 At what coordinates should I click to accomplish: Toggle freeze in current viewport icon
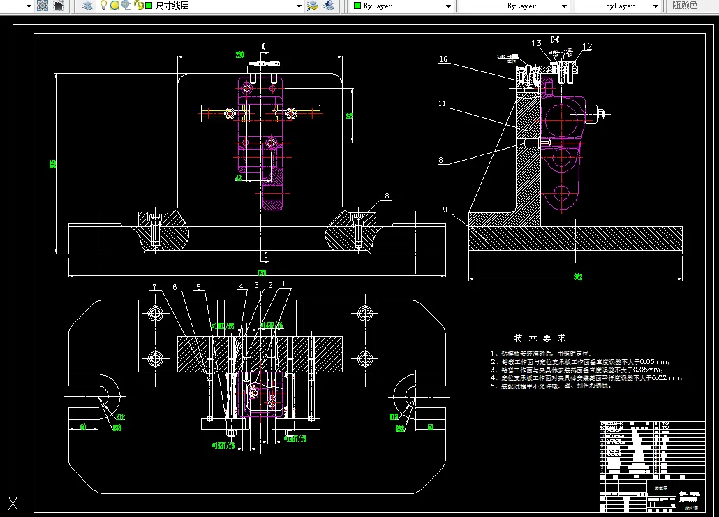pyautogui.click(x=126, y=6)
